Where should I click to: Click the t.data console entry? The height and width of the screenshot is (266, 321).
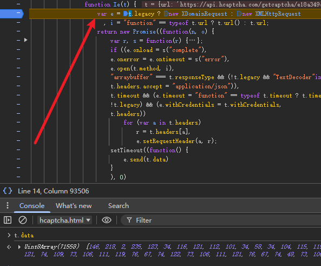coord(24,235)
